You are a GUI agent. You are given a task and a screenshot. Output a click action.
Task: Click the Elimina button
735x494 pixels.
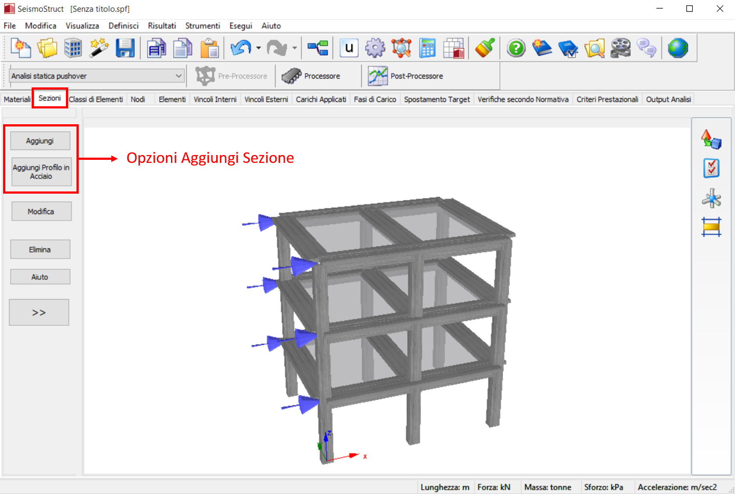(40, 249)
